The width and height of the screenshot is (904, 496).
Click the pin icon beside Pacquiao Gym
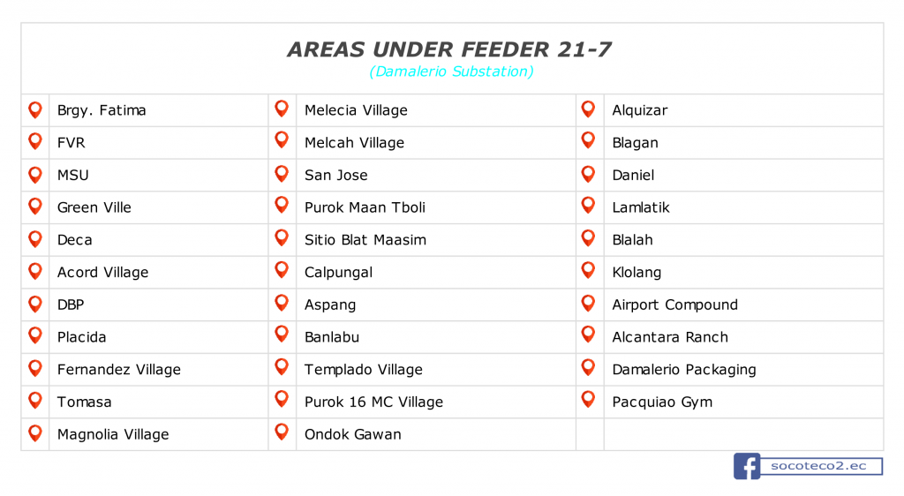pyautogui.click(x=589, y=399)
